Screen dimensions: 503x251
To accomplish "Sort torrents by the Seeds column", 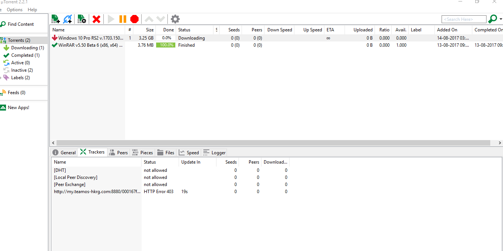I will click(230, 30).
